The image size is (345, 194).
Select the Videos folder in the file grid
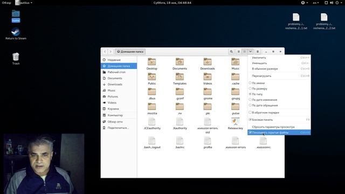coord(208,79)
